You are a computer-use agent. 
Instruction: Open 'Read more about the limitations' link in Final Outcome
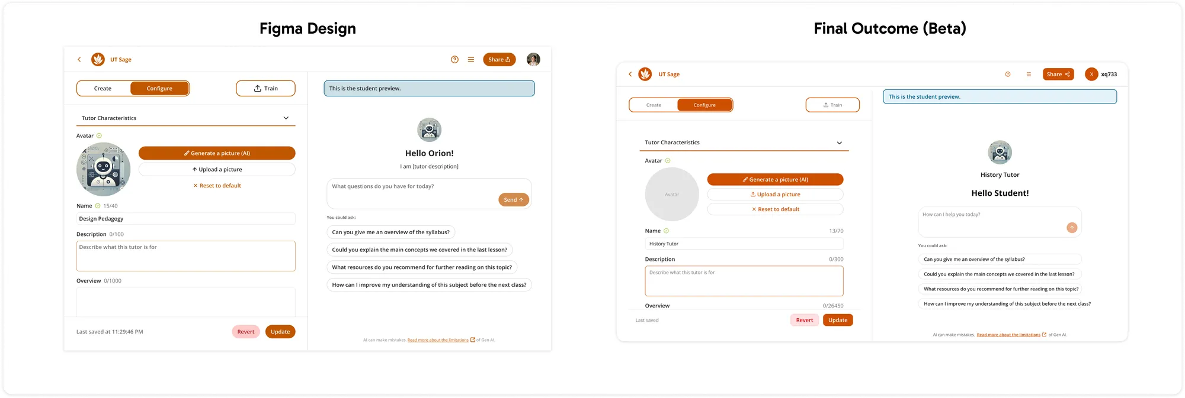[1008, 335]
